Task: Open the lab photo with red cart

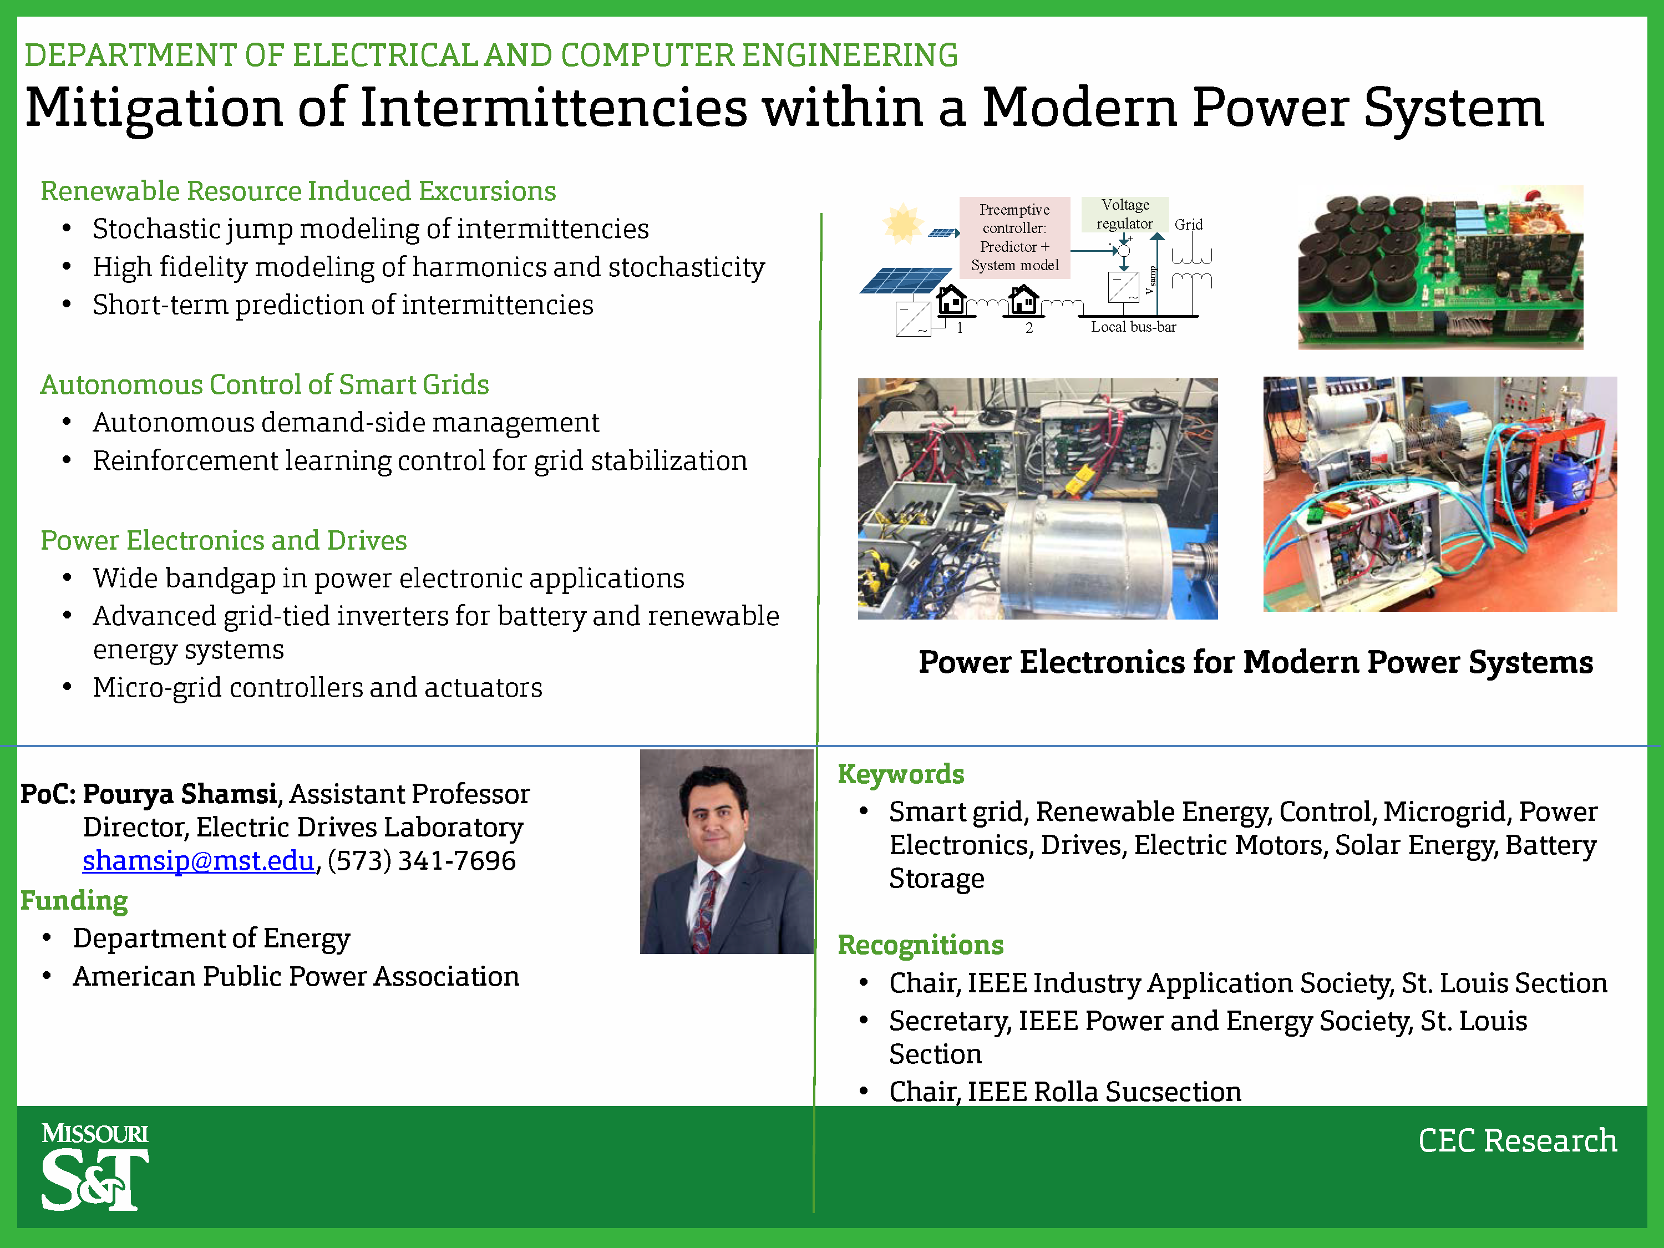Action: point(1440,494)
